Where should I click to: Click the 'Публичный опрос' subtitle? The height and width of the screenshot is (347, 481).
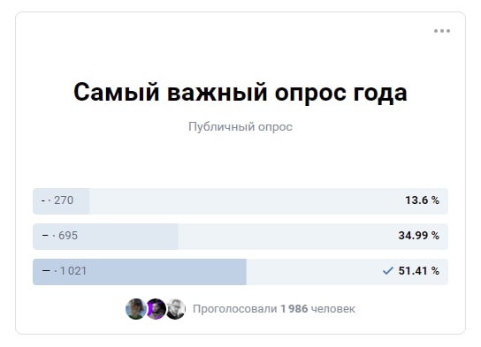click(240, 127)
